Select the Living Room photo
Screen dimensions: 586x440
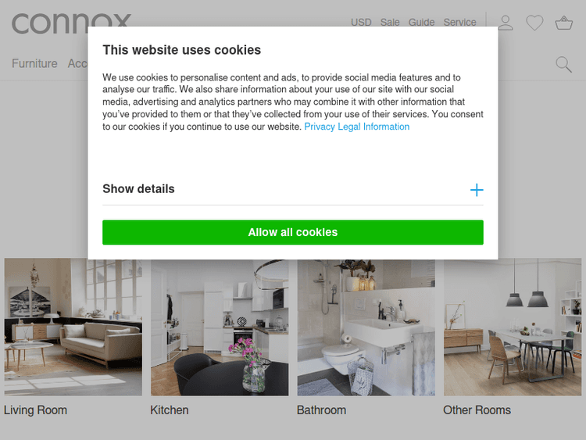coord(73,327)
